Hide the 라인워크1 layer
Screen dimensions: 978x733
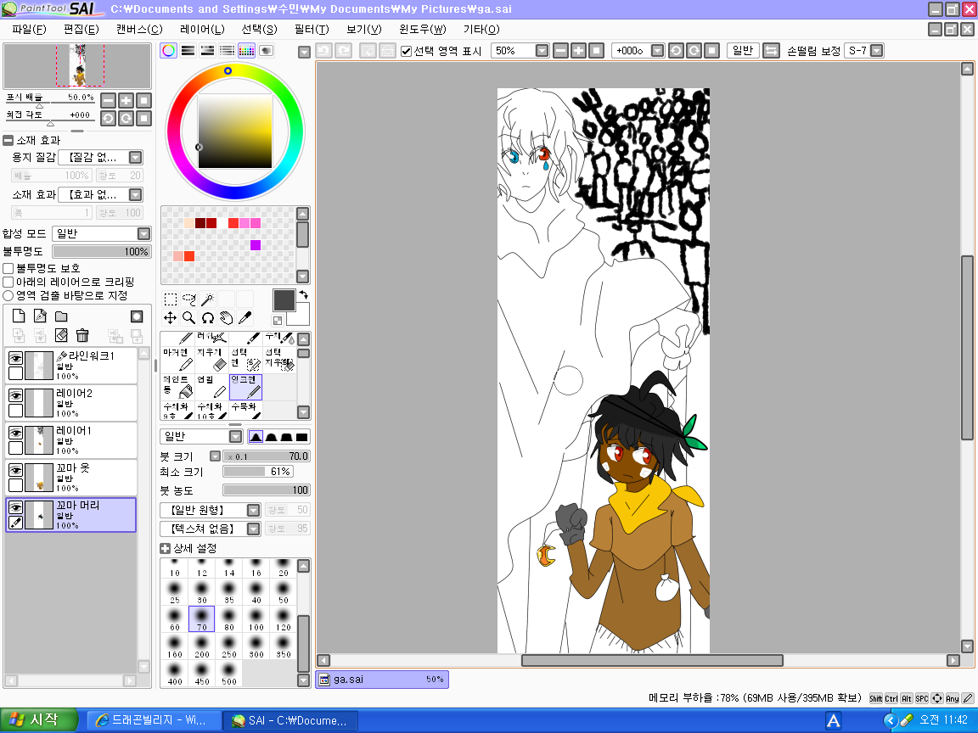[15, 358]
